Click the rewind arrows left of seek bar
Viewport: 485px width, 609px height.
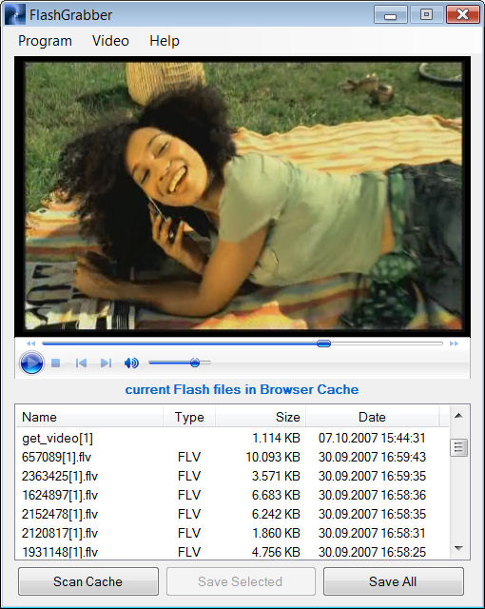31,344
